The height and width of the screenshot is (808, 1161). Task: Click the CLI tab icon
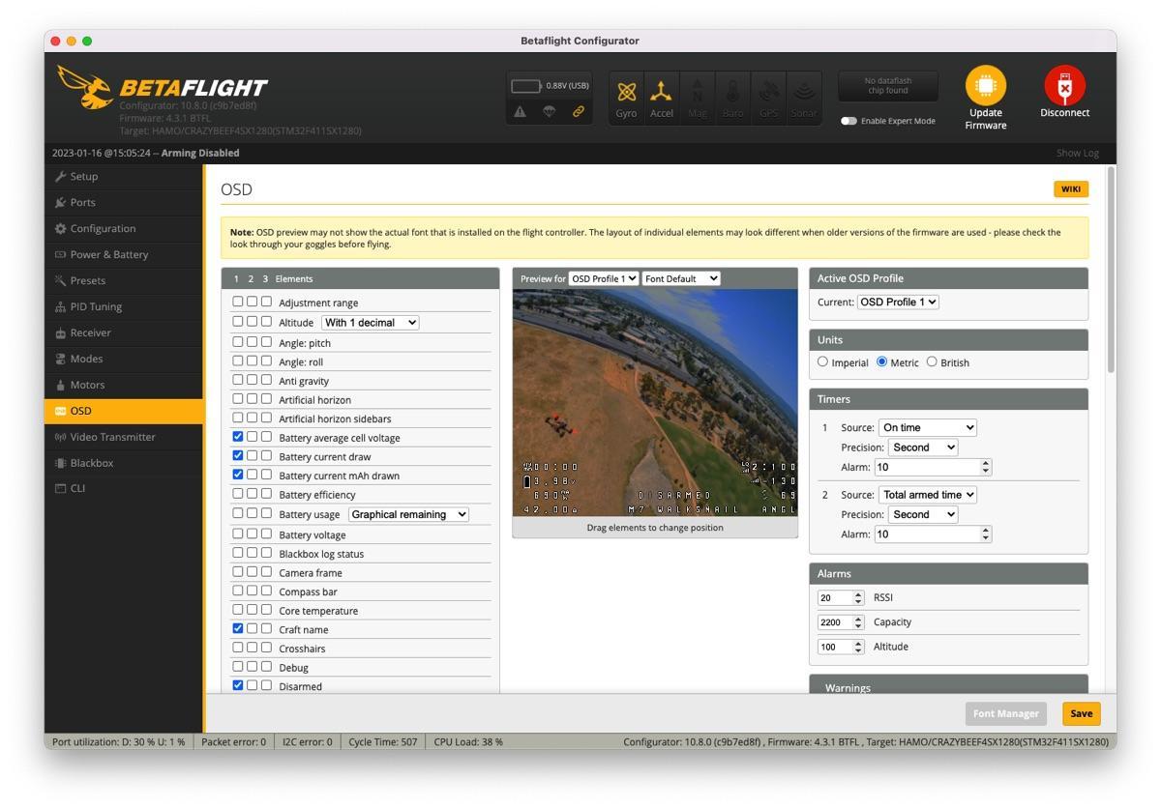(60, 489)
